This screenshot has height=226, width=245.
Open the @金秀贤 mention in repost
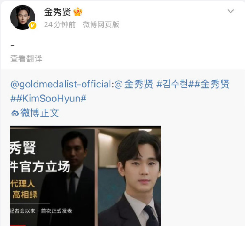(134, 84)
